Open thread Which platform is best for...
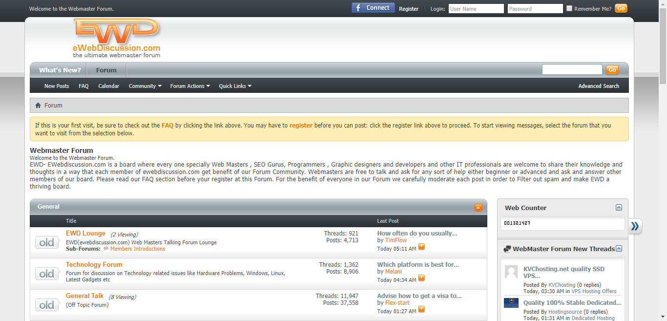The width and height of the screenshot is (667, 321). click(418, 265)
